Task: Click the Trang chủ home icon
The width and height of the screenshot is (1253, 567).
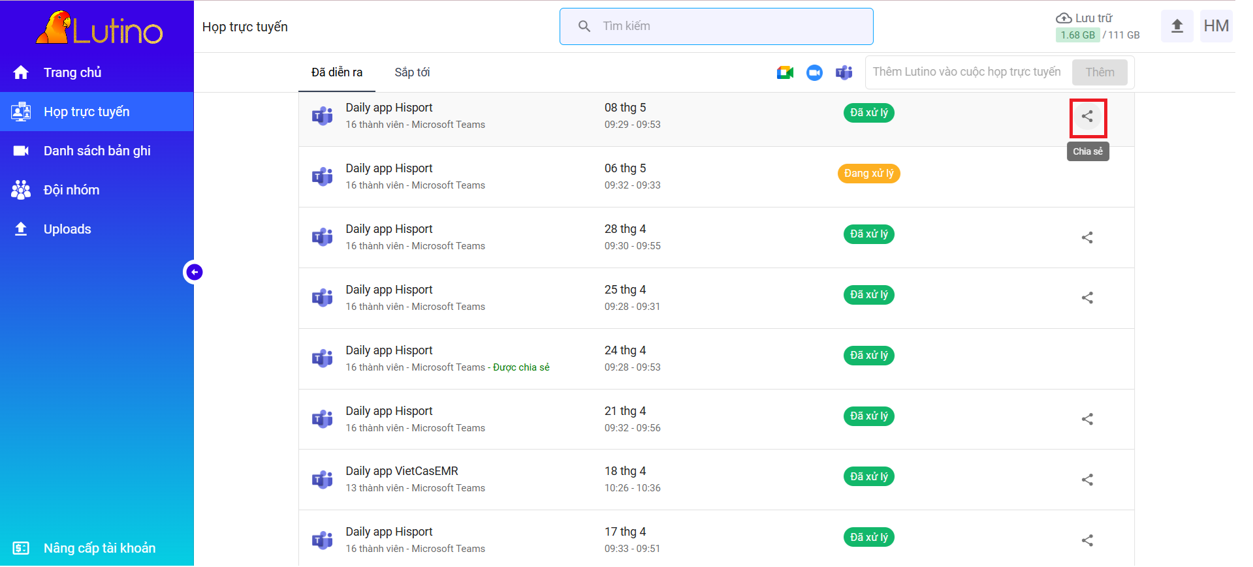Action: tap(21, 72)
